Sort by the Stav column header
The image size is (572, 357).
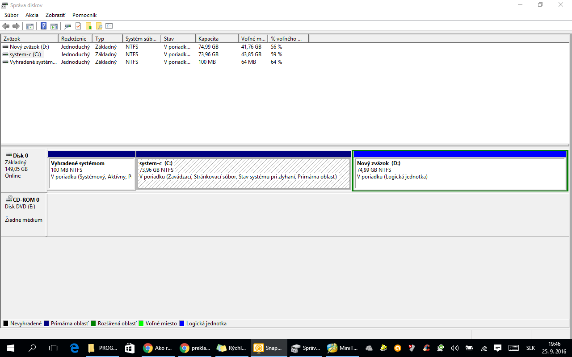pyautogui.click(x=178, y=39)
